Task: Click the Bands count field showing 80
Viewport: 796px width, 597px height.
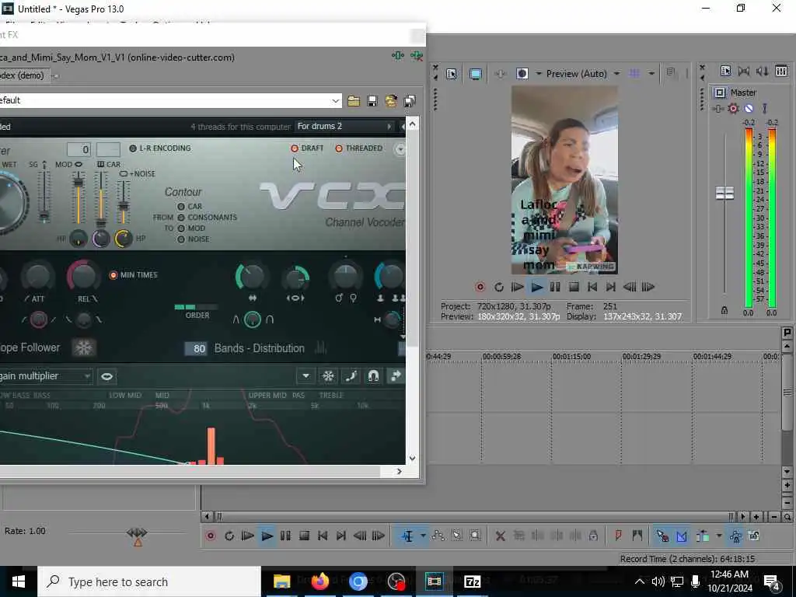Action: click(196, 348)
